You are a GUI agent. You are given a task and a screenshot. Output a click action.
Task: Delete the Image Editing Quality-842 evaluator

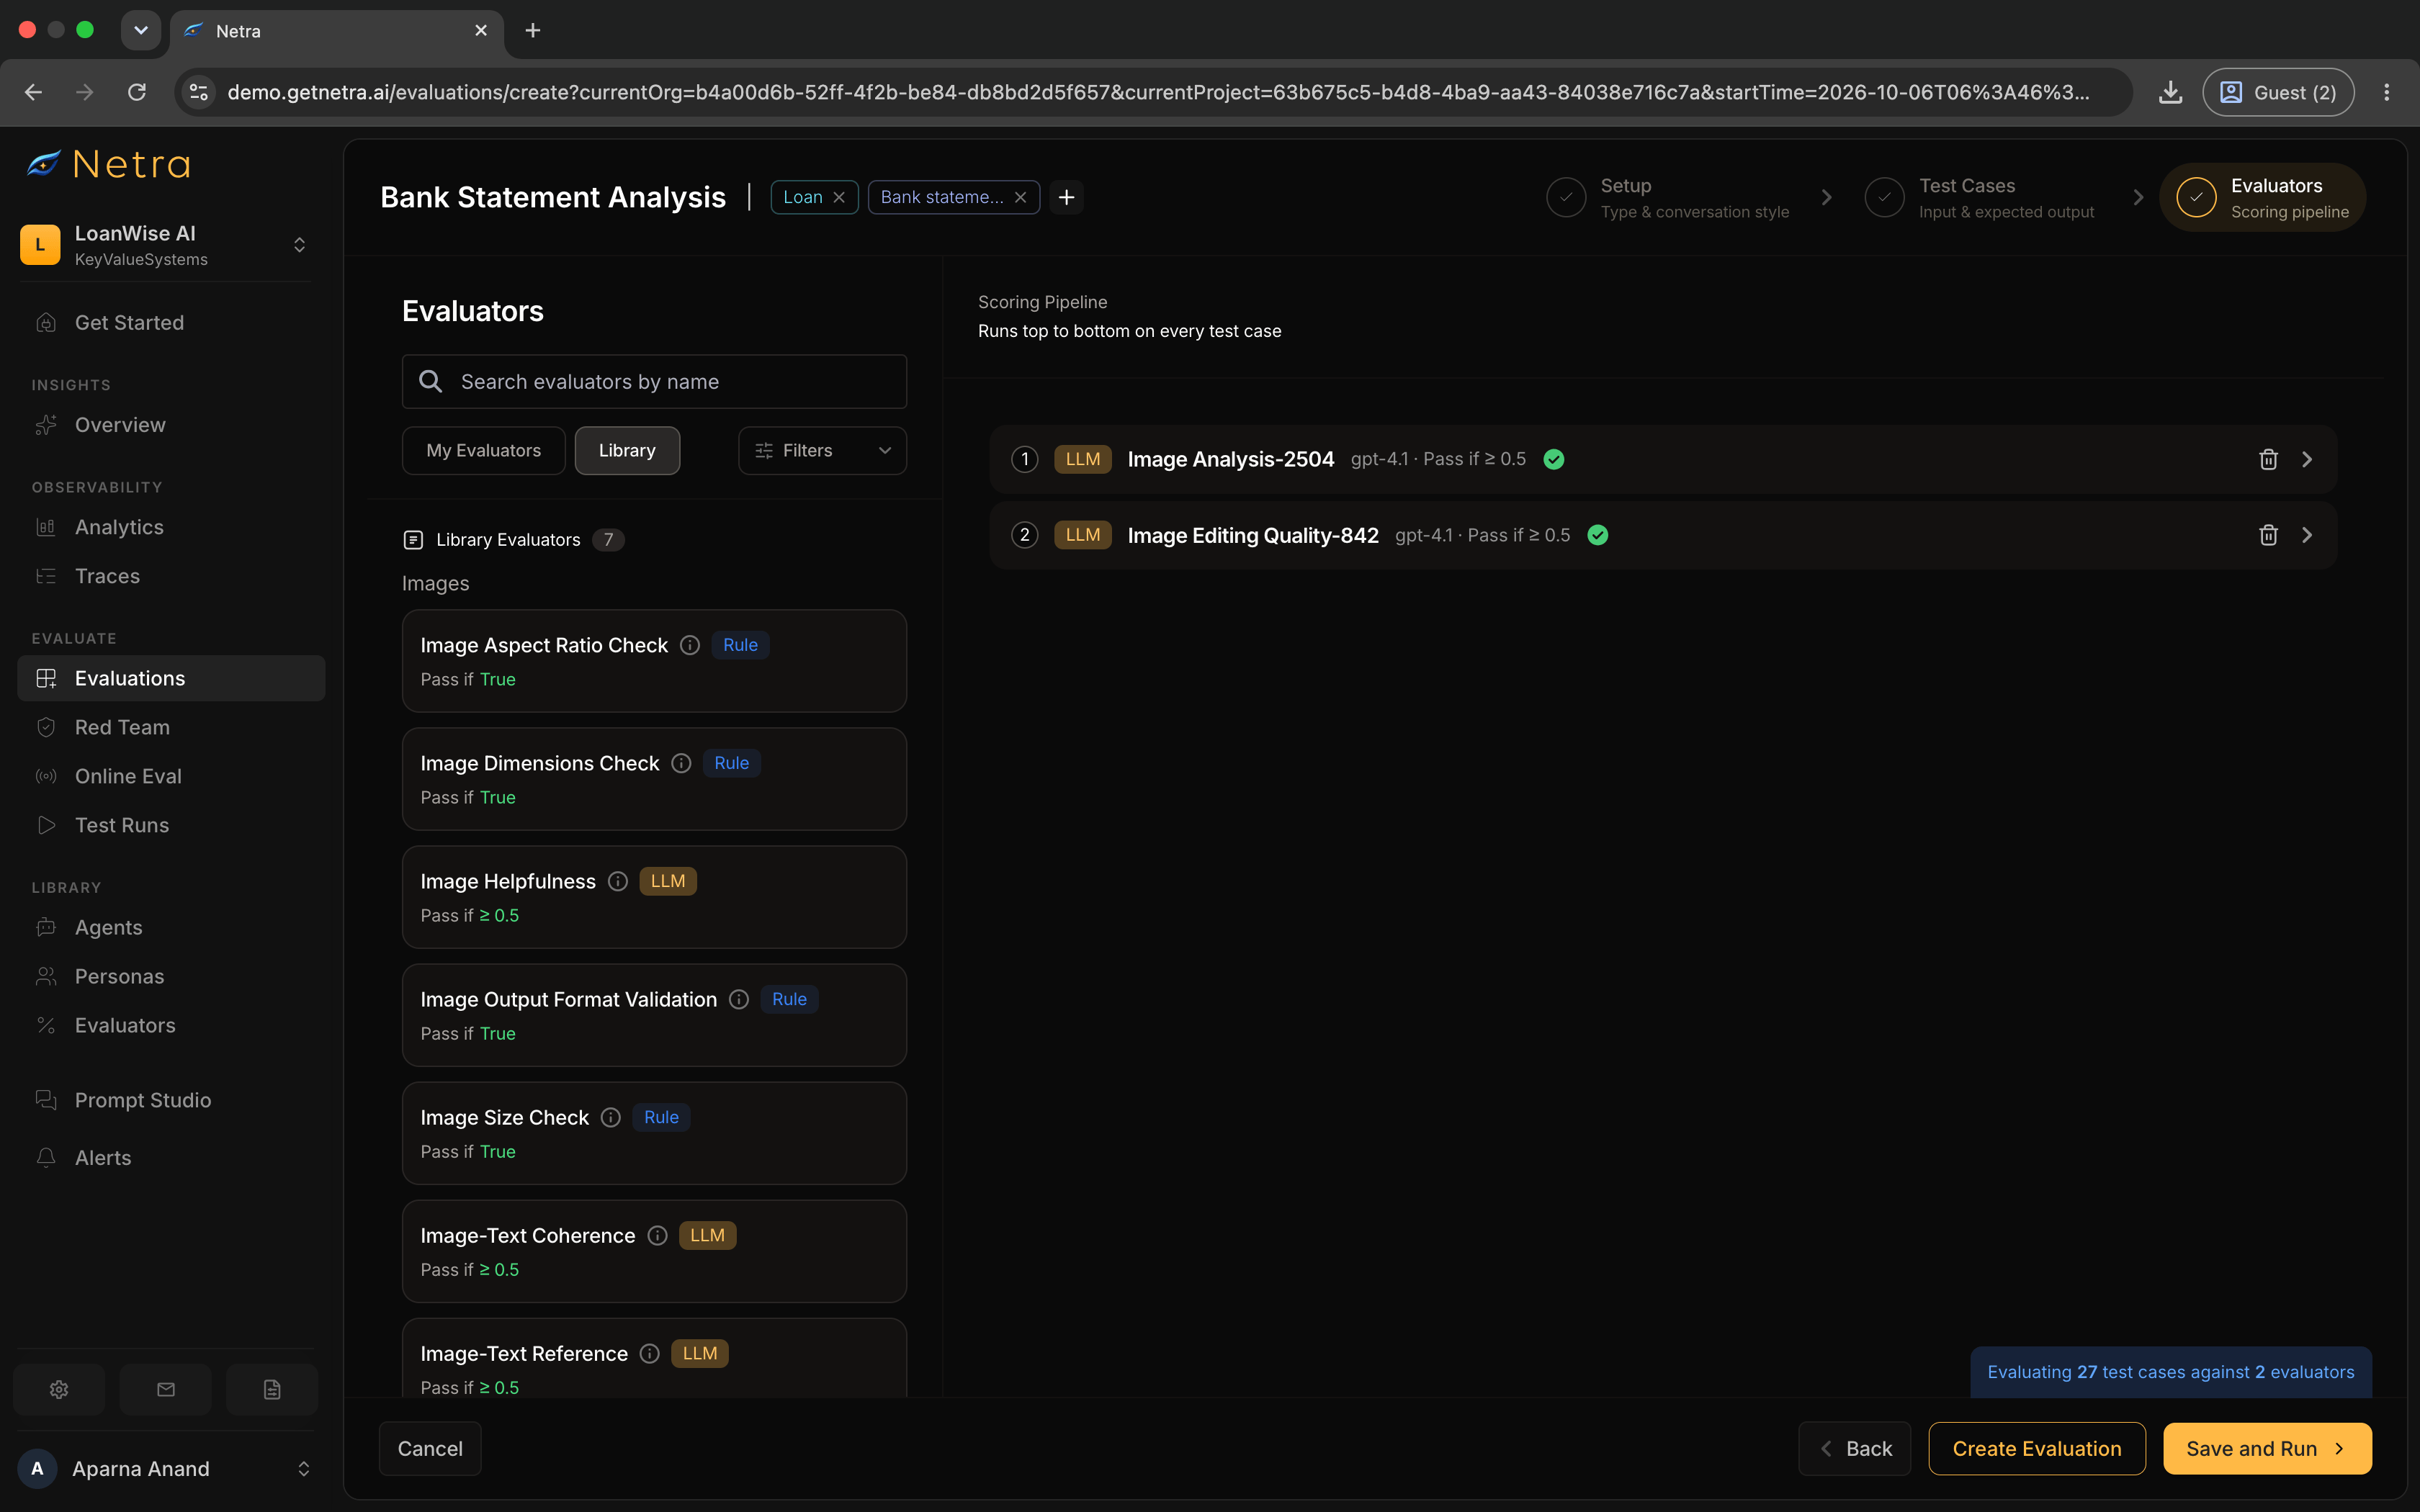coord(2268,535)
